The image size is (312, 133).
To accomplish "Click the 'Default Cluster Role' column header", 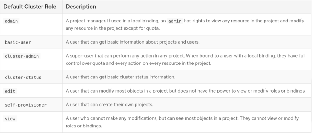I will click(30, 7).
